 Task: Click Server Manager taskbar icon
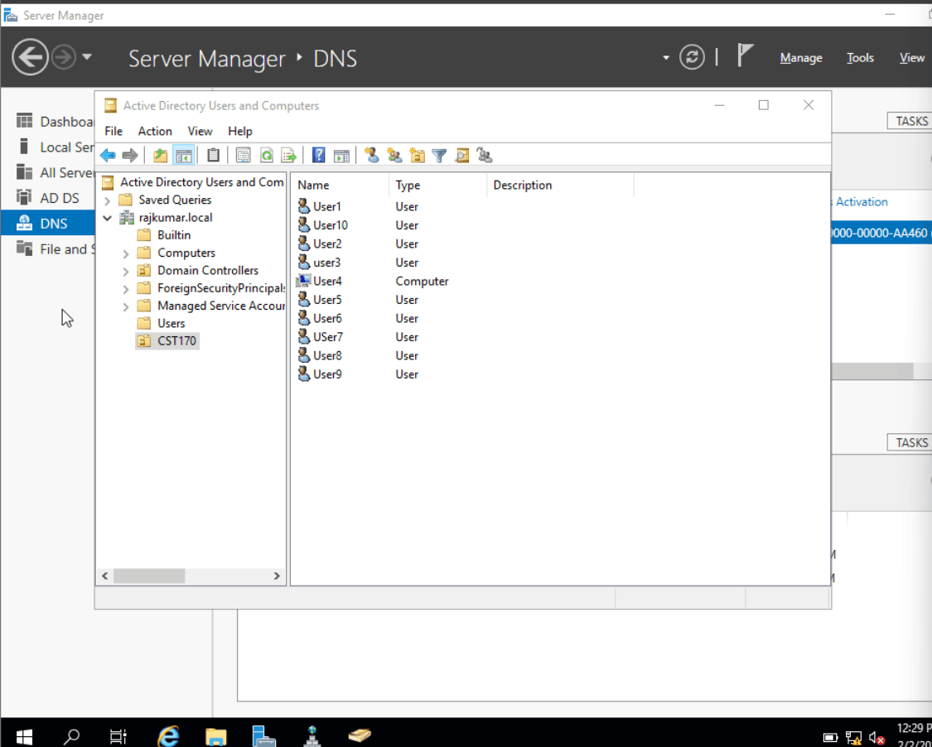pos(263,735)
